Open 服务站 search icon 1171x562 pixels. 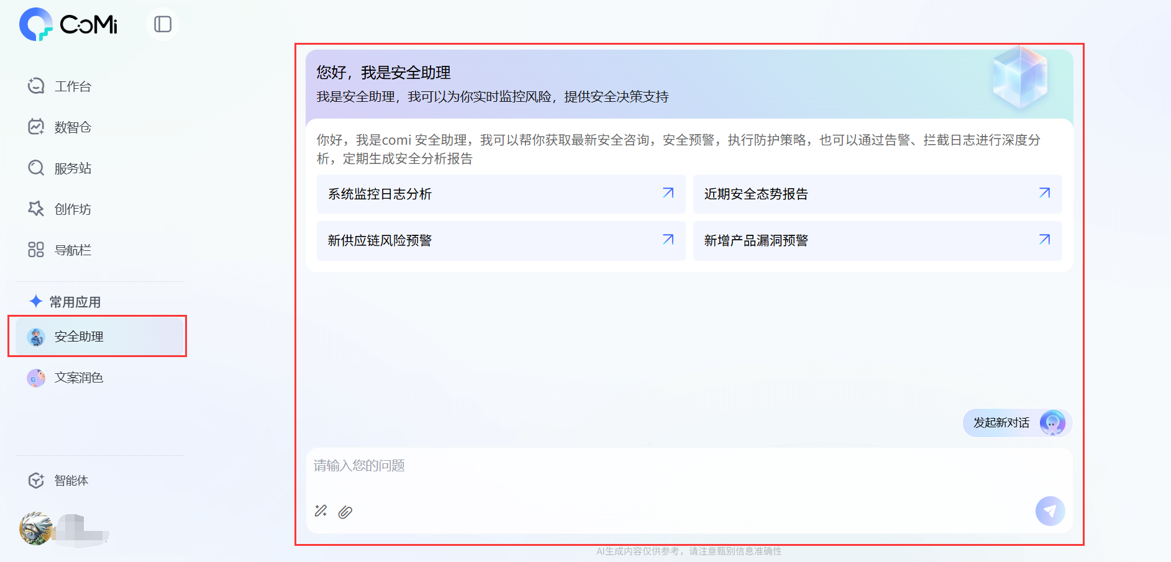coord(36,168)
